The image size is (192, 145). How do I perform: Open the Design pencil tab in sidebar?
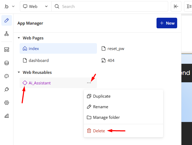point(7,20)
